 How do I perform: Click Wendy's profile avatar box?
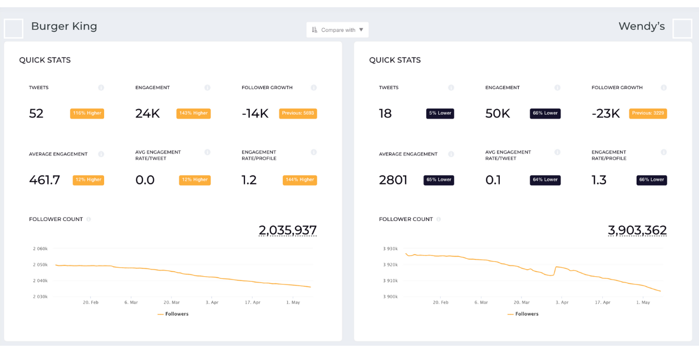tap(682, 28)
